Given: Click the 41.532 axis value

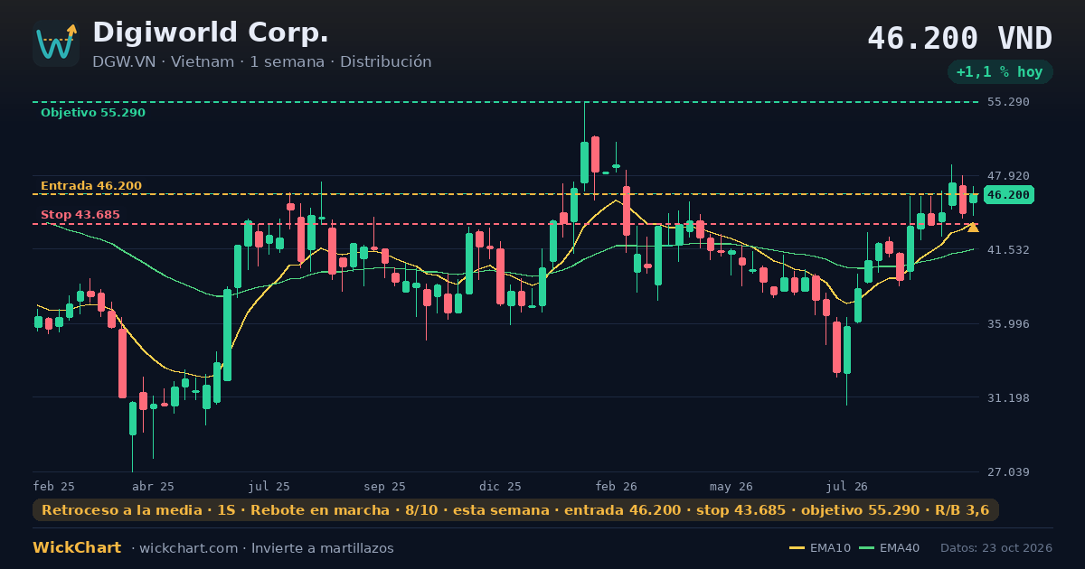Looking at the screenshot, I should coord(1008,250).
